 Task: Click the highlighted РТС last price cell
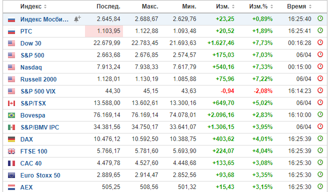[104, 31]
